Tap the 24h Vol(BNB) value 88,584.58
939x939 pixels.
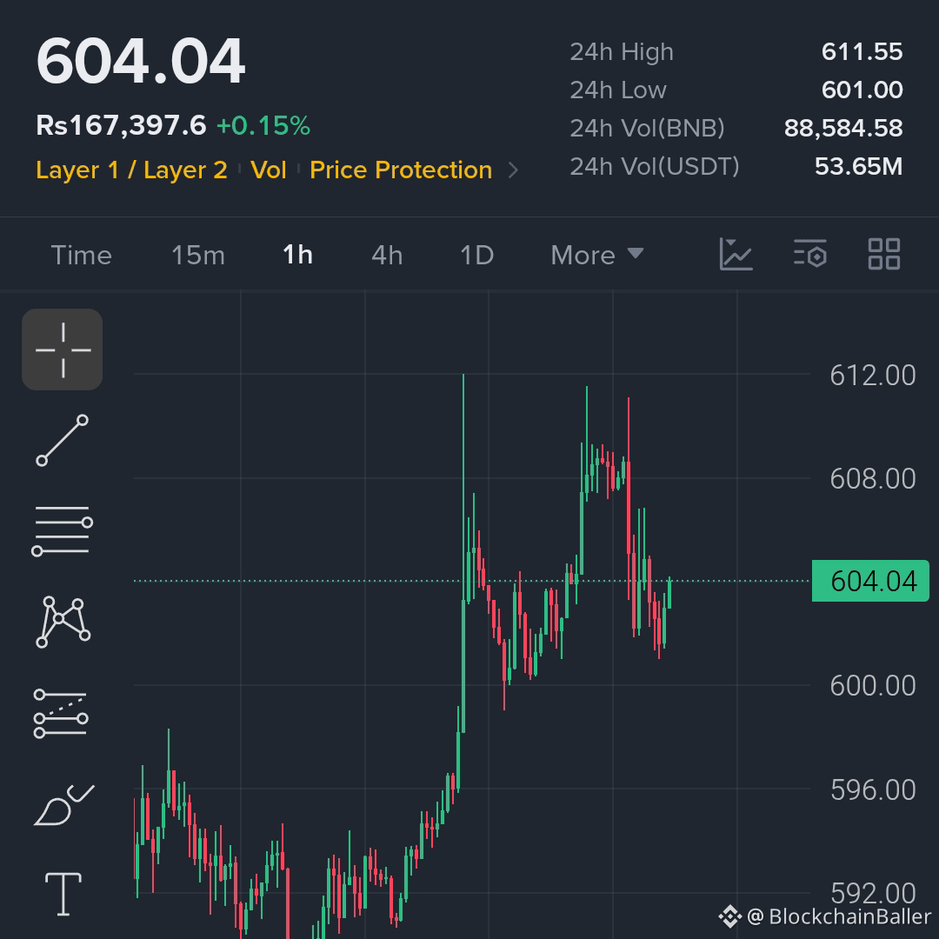click(x=843, y=128)
